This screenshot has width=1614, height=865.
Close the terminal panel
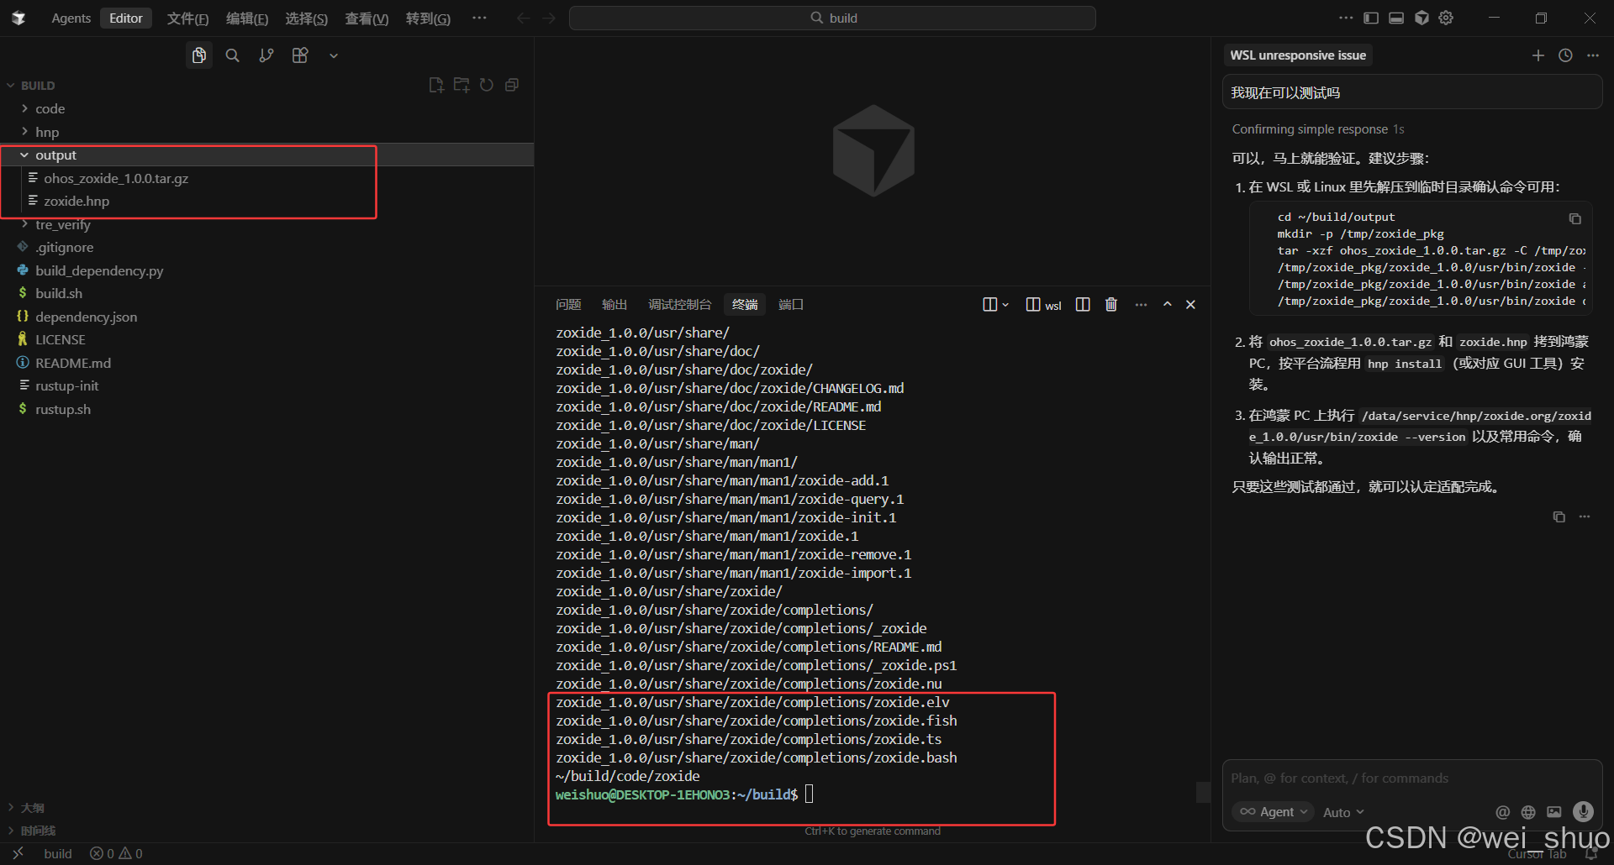pyautogui.click(x=1190, y=305)
